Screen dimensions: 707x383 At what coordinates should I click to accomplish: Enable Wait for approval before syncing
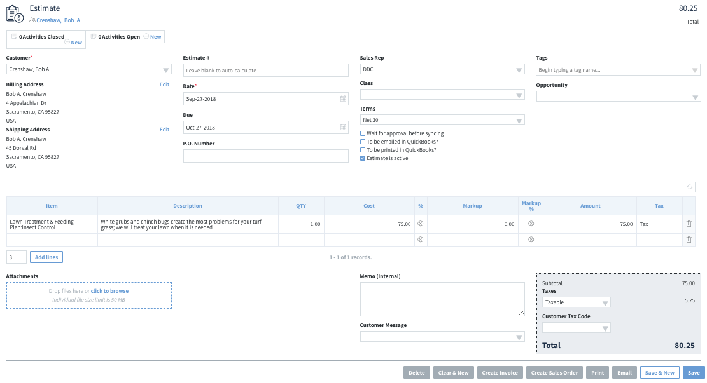363,133
